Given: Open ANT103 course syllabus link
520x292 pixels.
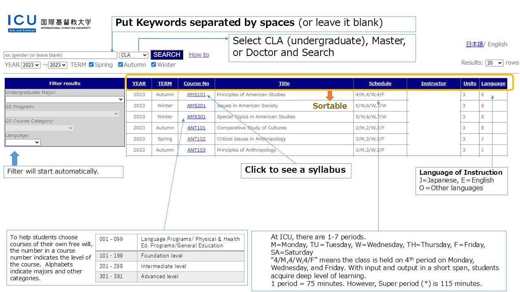Looking at the screenshot, I should pyautogui.click(x=196, y=150).
